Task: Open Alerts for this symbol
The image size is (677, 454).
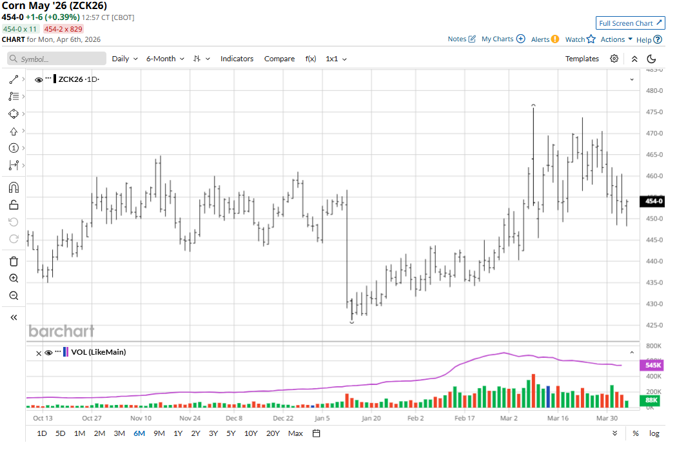Action: (x=545, y=39)
